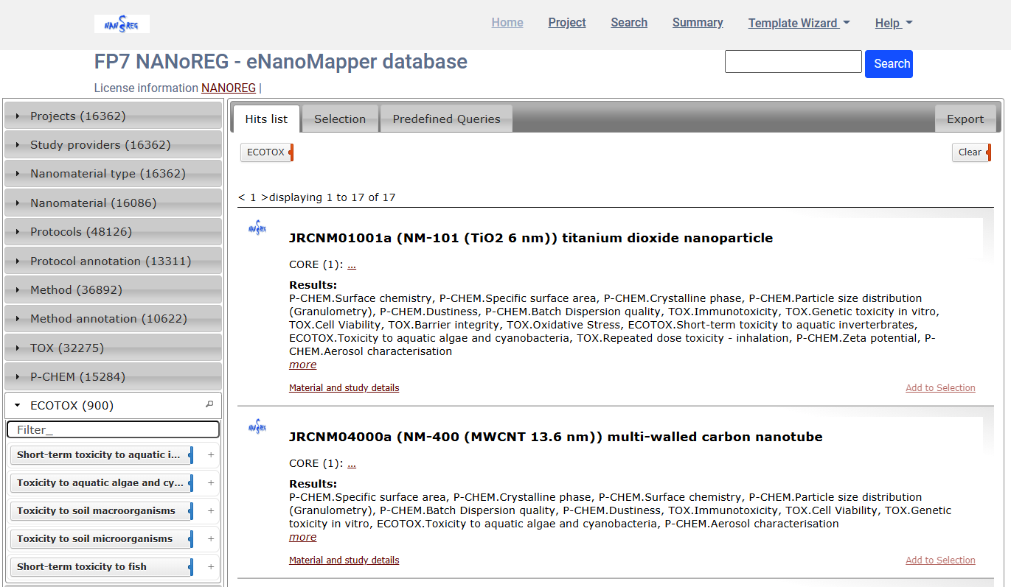
Task: Click the blue bookmark icon on Short-term toxicity to fish
Action: tap(191, 566)
